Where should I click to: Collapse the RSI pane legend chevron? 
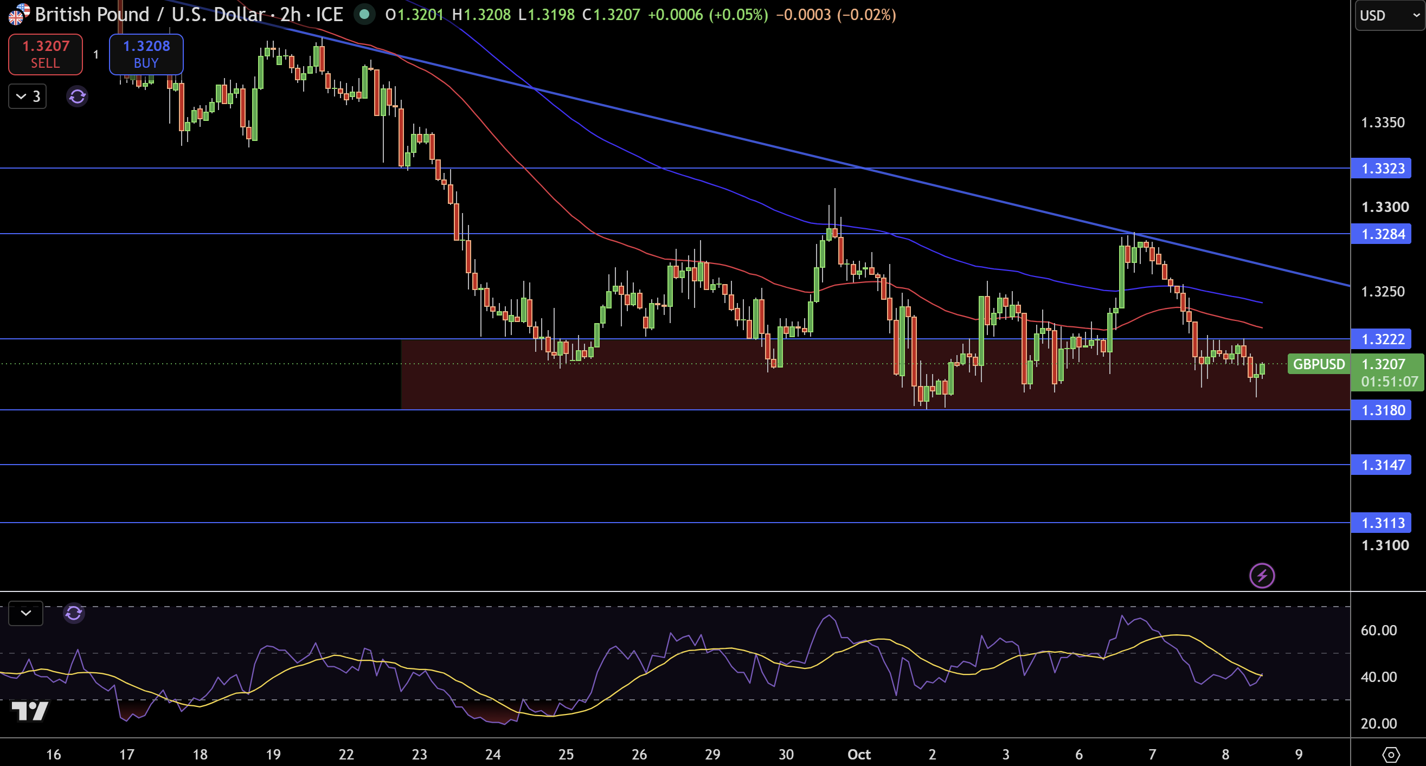[x=25, y=613]
